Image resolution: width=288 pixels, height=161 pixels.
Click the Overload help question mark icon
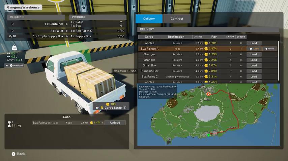tap(11, 65)
